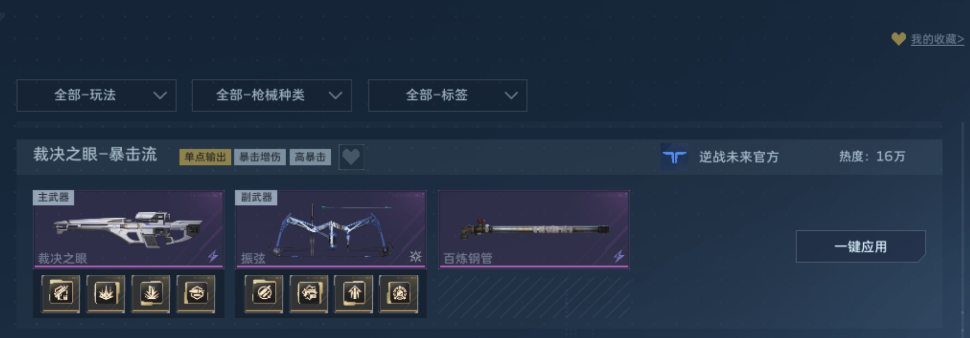Image resolution: width=970 pixels, height=338 pixels.
Task: Expand the 全部-枪械种类 dropdown
Action: coord(272,96)
